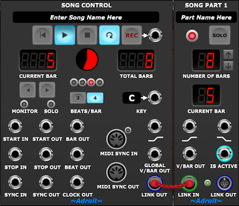The height and width of the screenshot is (206, 239).
Task: Click the red record-arm LED on Song Part 1
Action: coord(192,35)
